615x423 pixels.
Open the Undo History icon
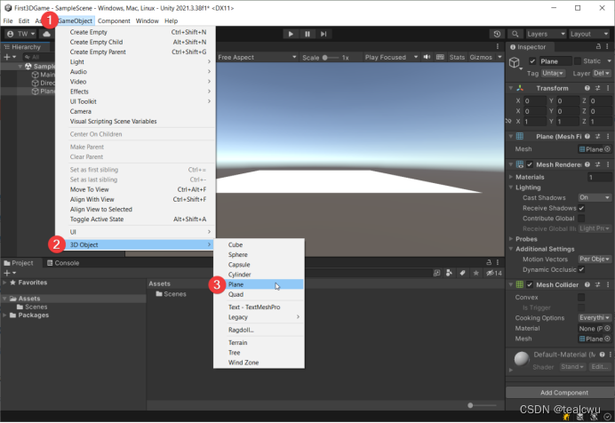click(497, 34)
